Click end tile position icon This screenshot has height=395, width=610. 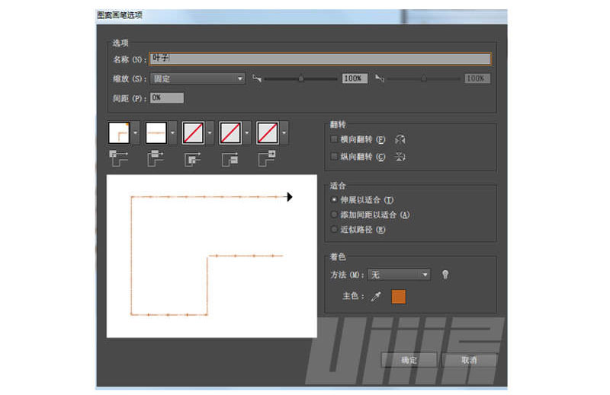point(268,158)
